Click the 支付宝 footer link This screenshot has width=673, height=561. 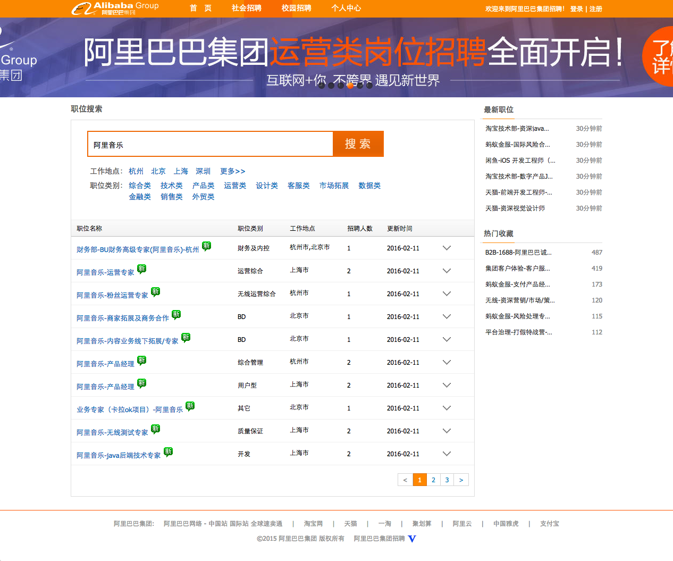tap(550, 524)
